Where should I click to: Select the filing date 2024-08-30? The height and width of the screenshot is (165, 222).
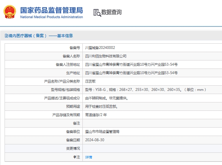(x=95, y=140)
